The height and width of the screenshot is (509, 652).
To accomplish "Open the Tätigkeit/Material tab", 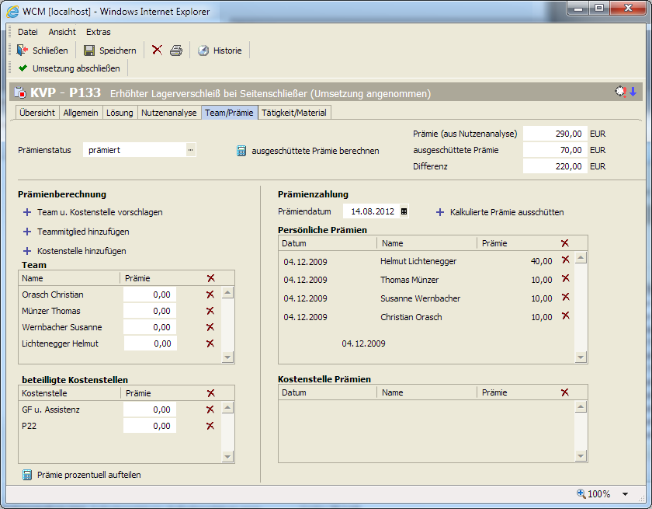I will pos(294,113).
